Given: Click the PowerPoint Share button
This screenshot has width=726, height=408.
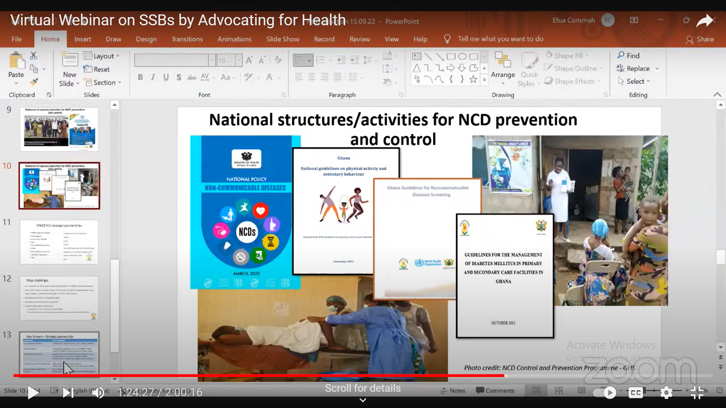Looking at the screenshot, I should coord(700,39).
